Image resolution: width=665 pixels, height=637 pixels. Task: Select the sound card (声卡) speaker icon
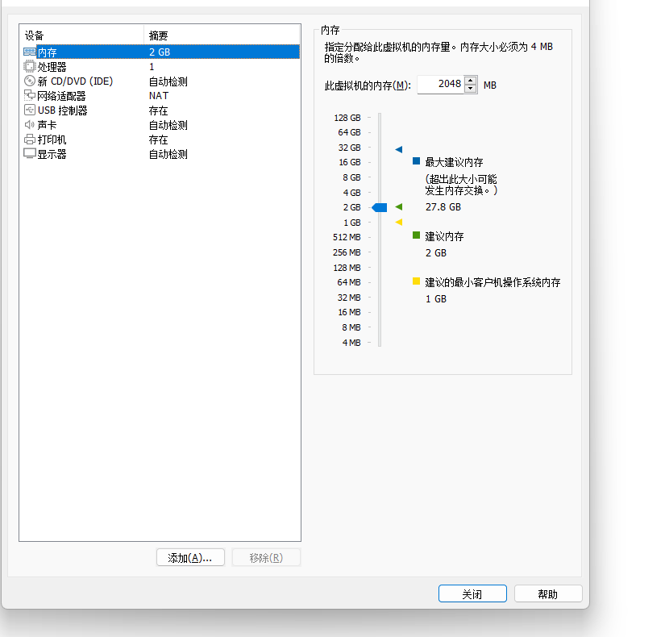click(x=30, y=125)
